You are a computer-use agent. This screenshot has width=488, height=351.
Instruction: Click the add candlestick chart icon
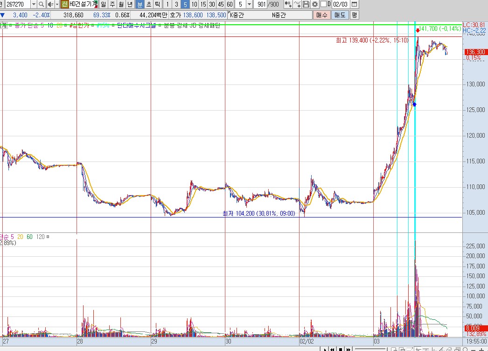tap(288, 4)
